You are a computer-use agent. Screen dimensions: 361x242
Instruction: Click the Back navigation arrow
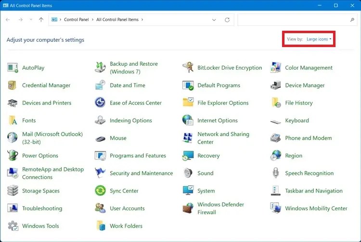(x=8, y=20)
